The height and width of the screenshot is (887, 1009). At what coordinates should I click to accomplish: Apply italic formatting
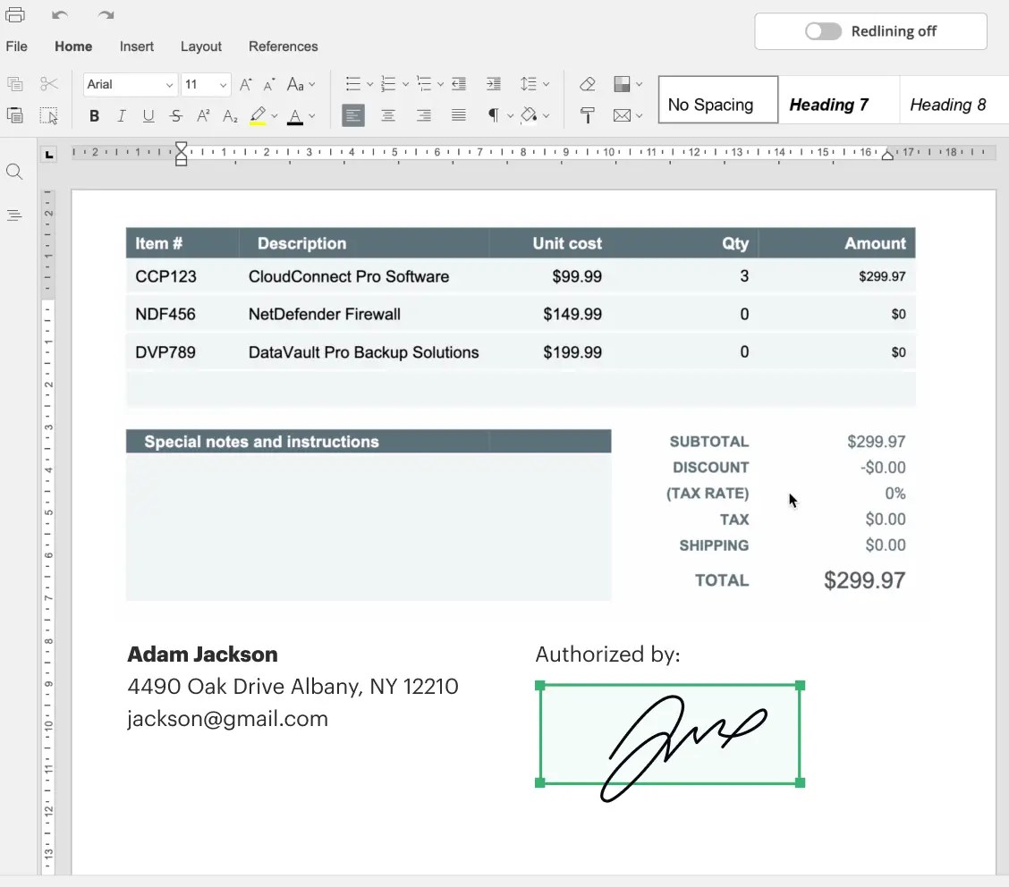coord(121,115)
